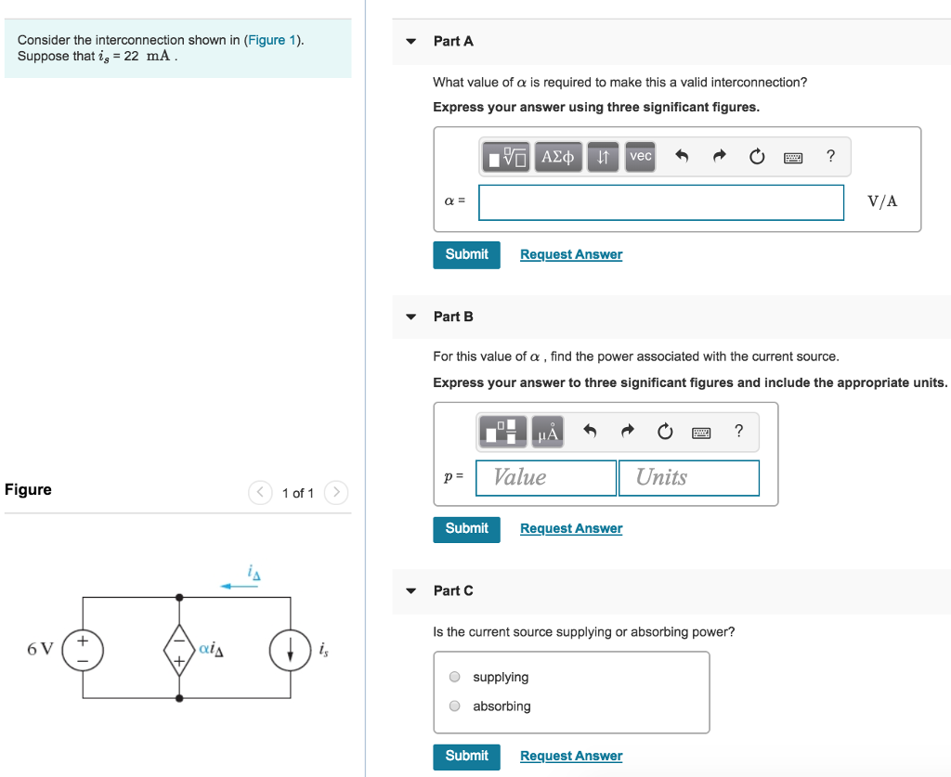
Task: Select the supplying radio button in Part C
Action: click(454, 677)
